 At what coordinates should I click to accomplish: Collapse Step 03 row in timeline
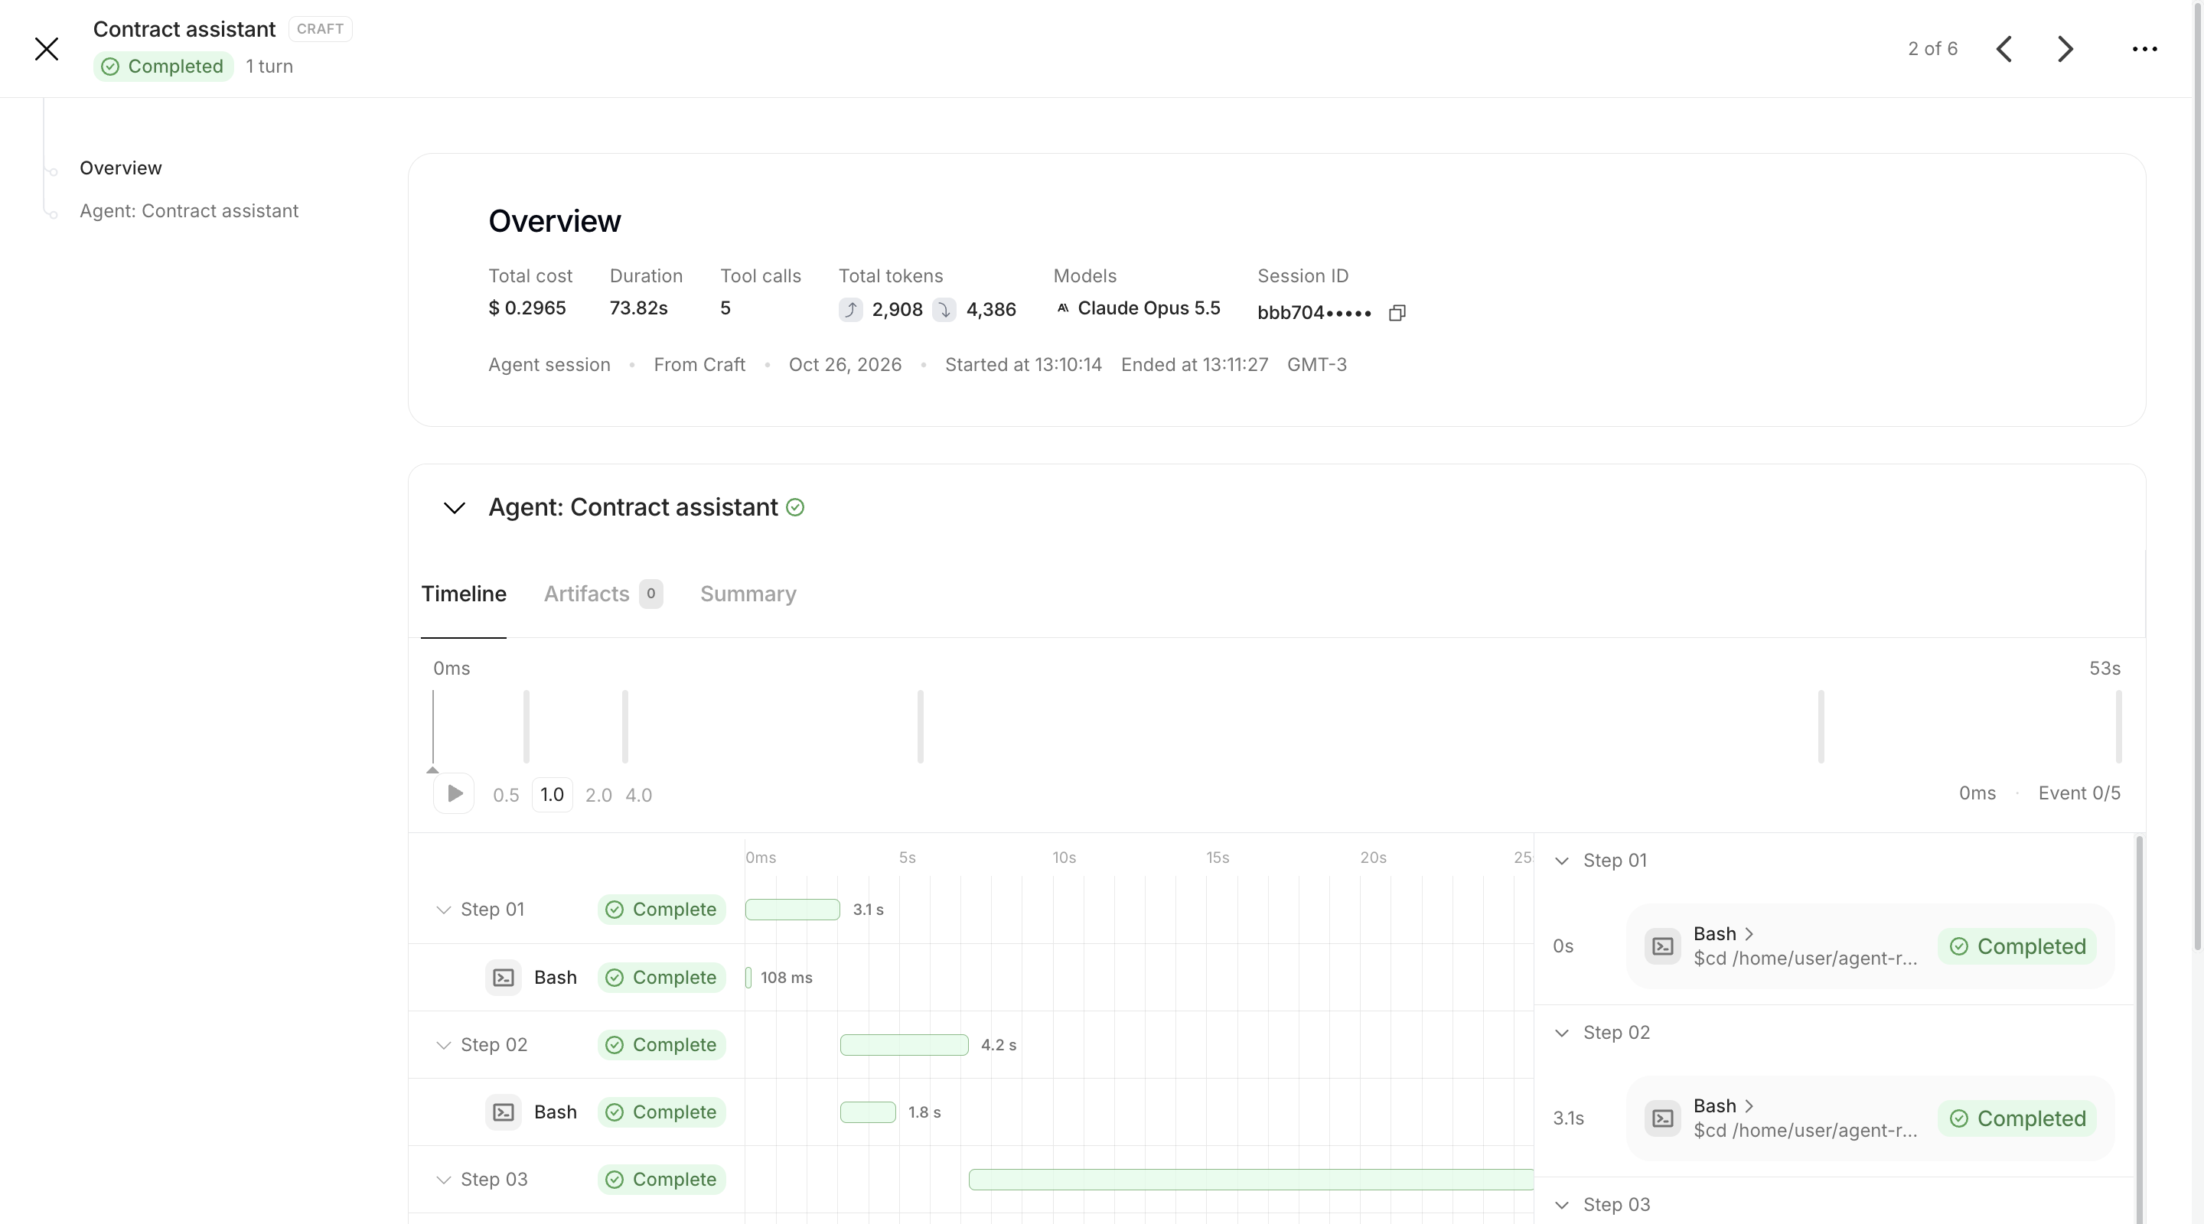(x=443, y=1180)
